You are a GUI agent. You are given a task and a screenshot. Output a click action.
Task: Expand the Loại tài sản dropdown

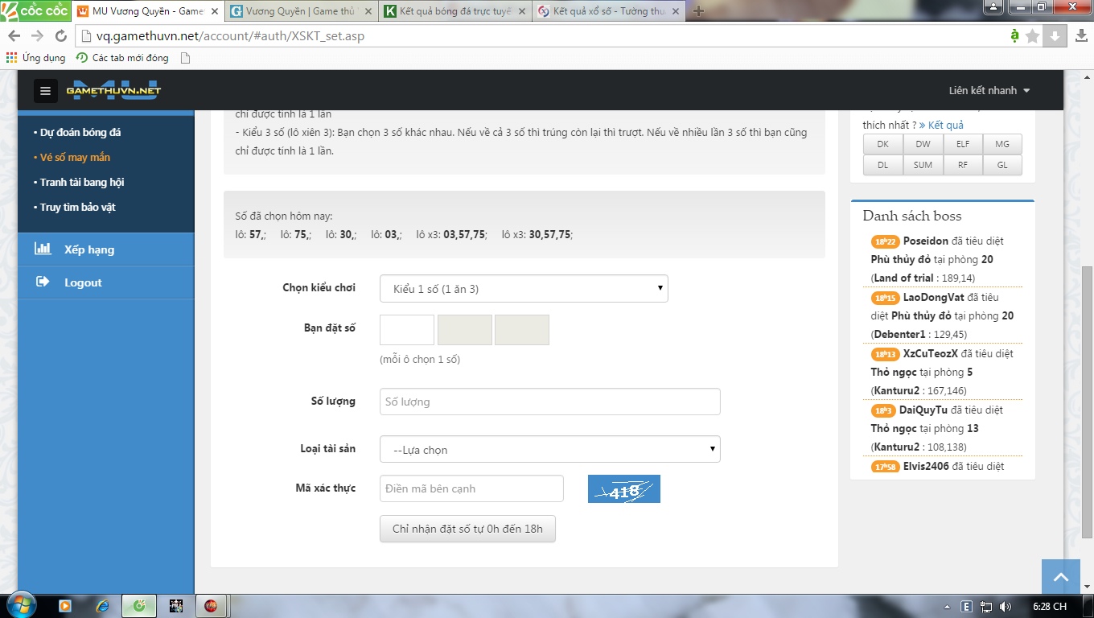click(x=549, y=450)
